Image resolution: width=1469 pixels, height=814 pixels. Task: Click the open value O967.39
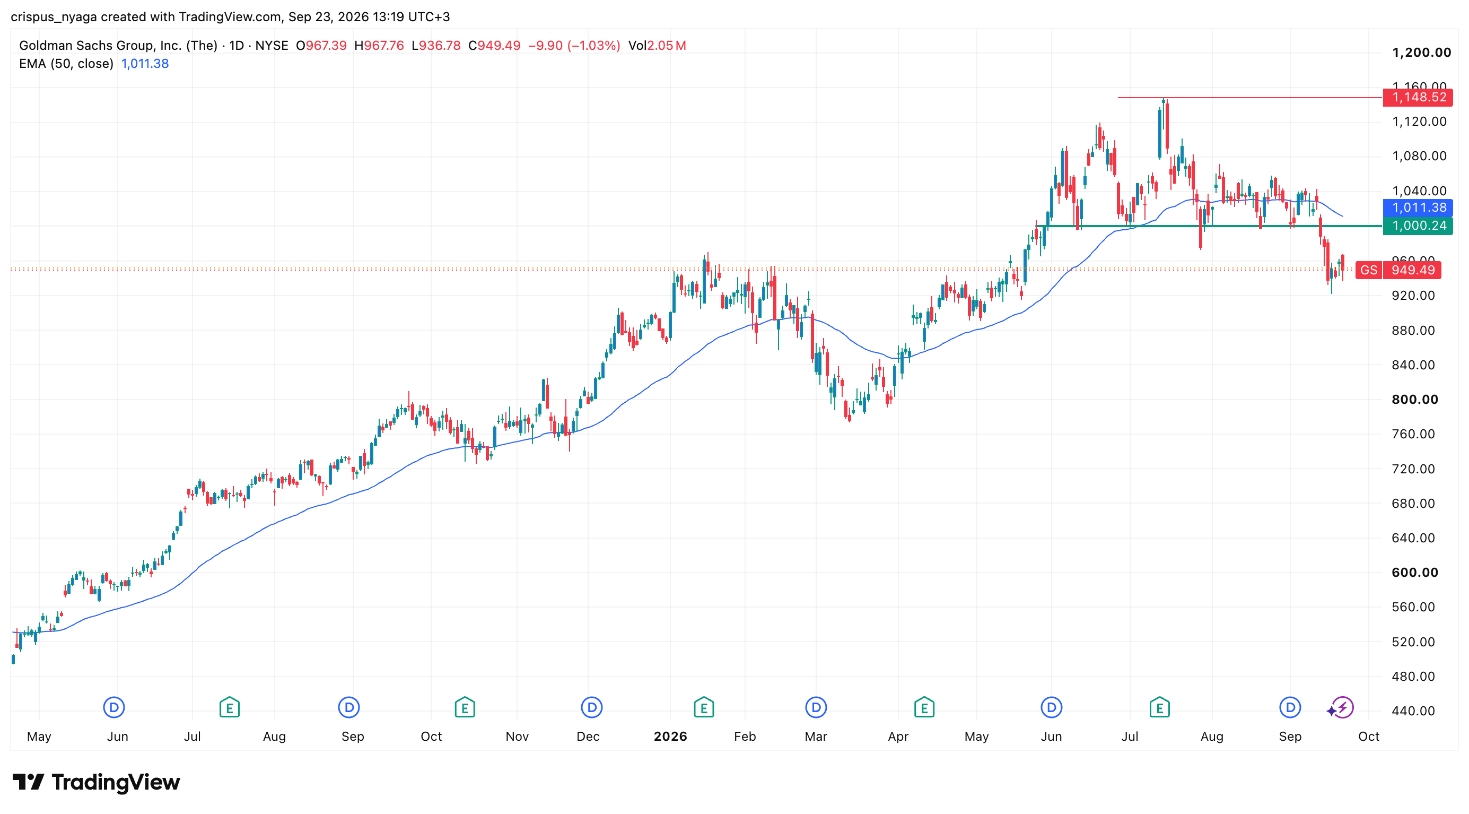321,46
